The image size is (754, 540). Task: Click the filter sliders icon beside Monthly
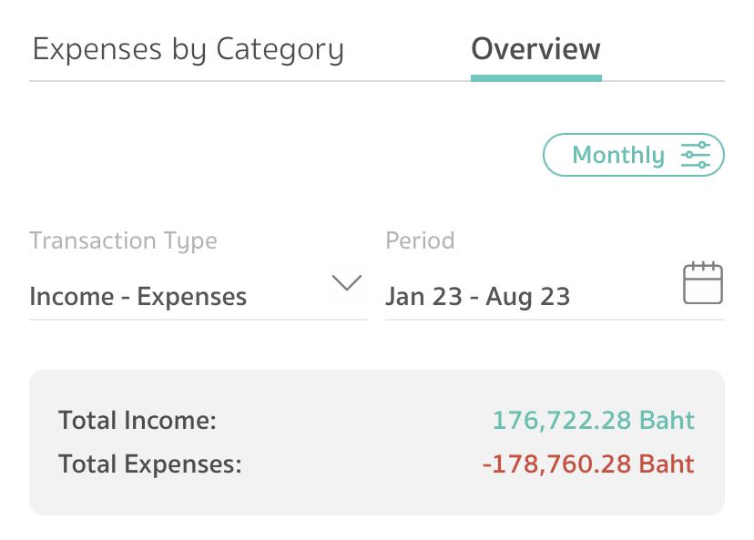[x=695, y=156]
